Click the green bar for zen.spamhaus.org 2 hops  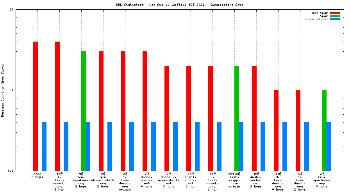pyautogui.click(x=84, y=111)
